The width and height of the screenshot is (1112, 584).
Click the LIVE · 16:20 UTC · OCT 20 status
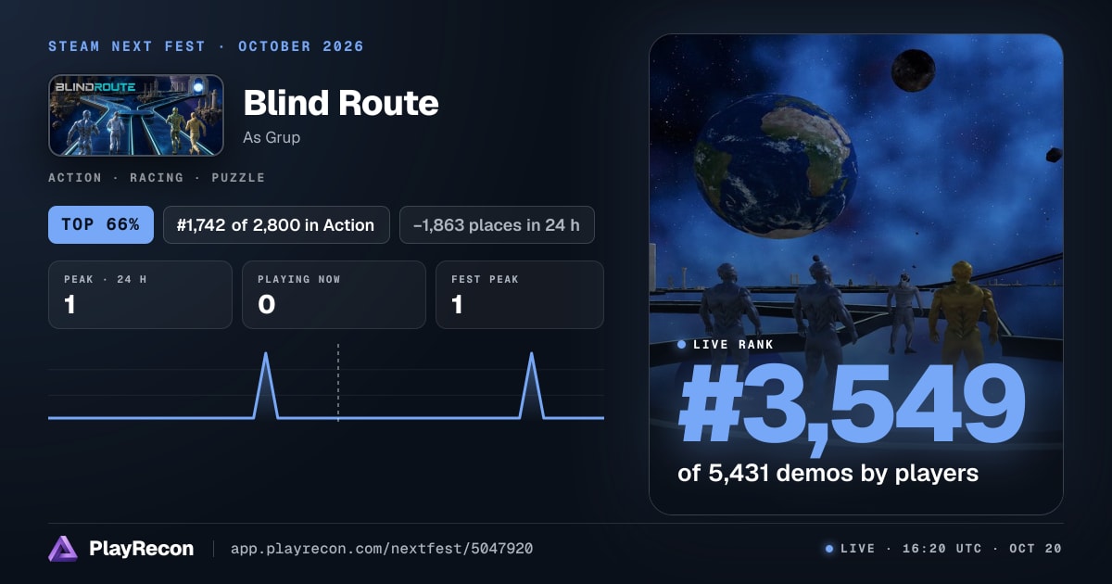tap(943, 549)
